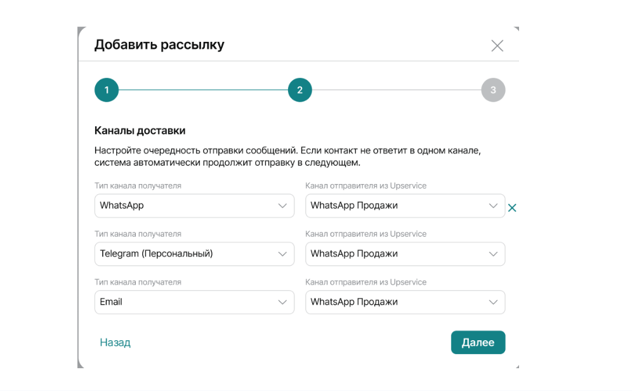
Task: Click progress line between steps 1 and 2
Action: tap(203, 90)
